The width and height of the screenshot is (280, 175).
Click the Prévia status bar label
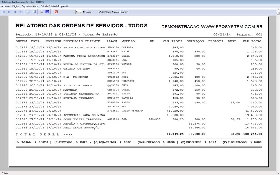pos(5,173)
